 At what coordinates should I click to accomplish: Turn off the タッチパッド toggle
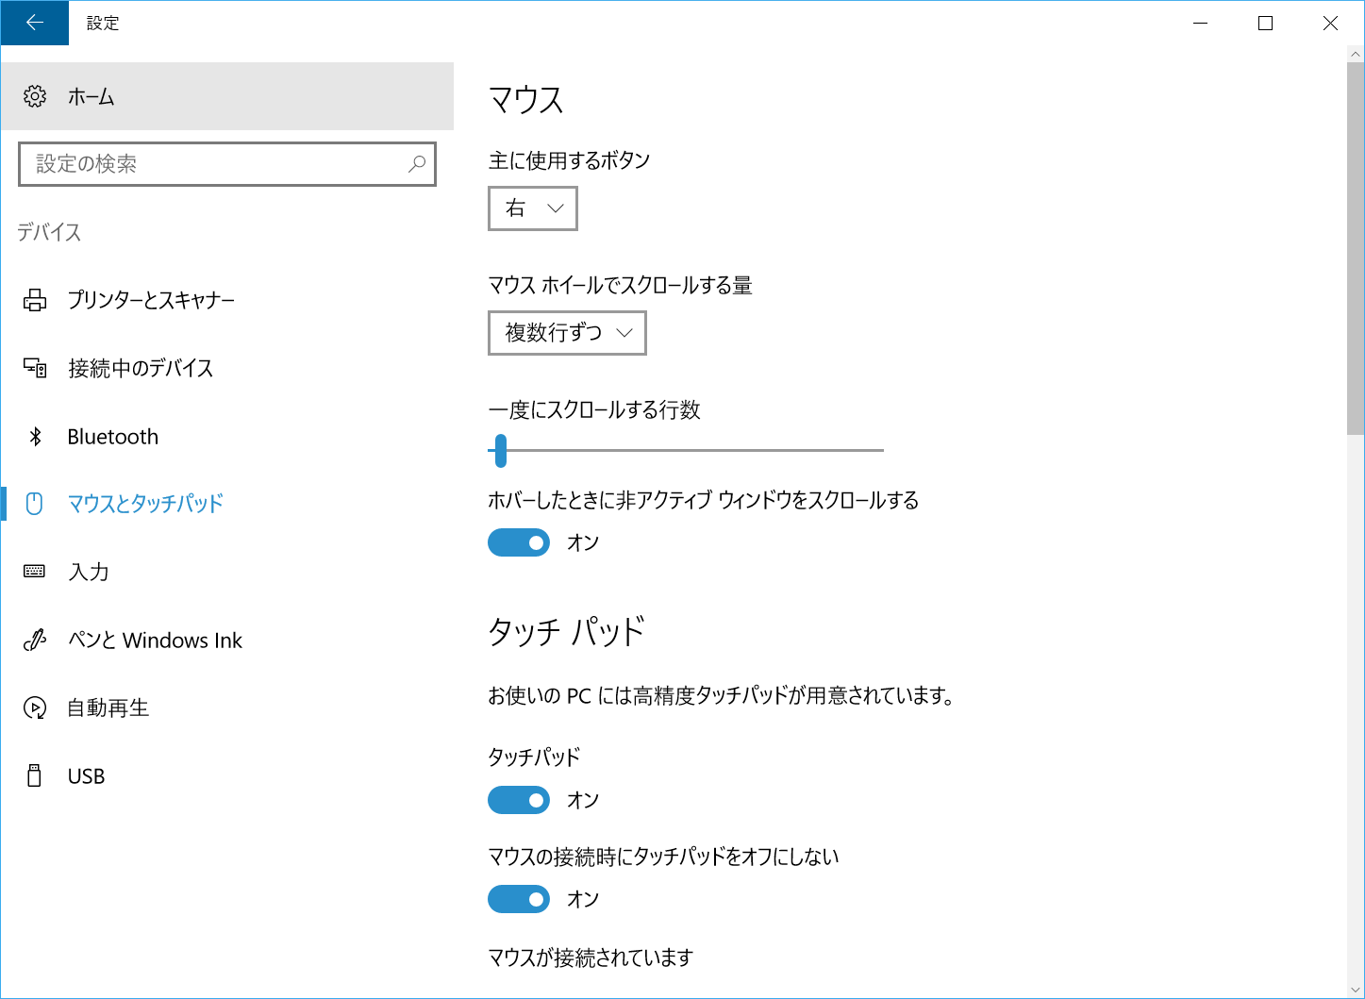(x=519, y=799)
